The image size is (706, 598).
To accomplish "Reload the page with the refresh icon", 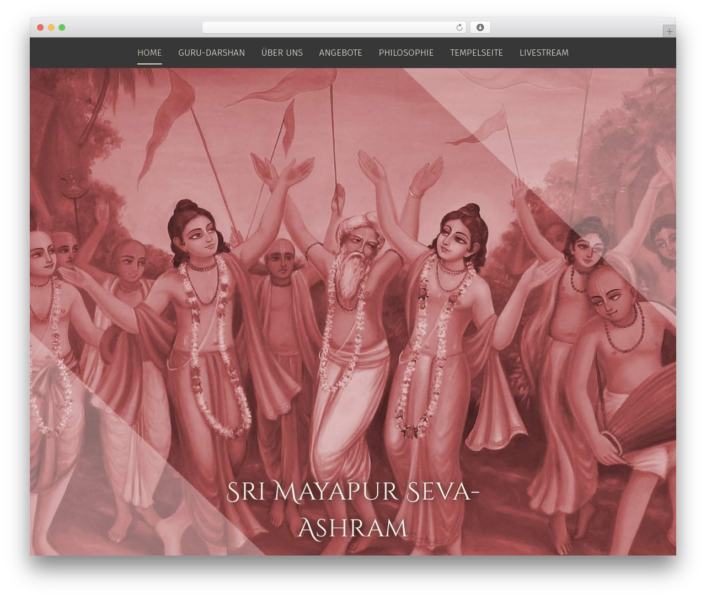I will (x=459, y=28).
